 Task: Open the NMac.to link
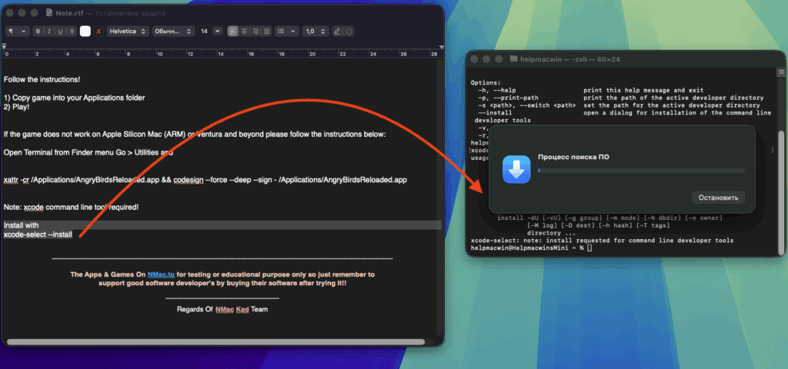click(161, 274)
